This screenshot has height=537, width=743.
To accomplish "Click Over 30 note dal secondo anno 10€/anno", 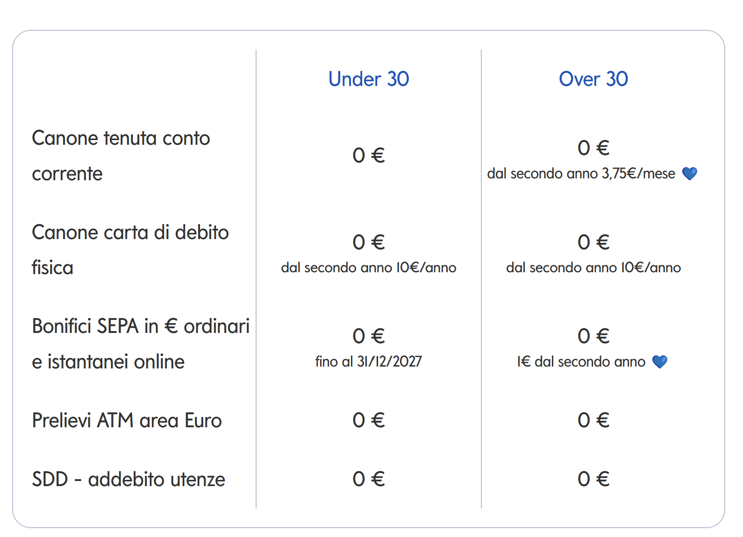I will click(593, 268).
